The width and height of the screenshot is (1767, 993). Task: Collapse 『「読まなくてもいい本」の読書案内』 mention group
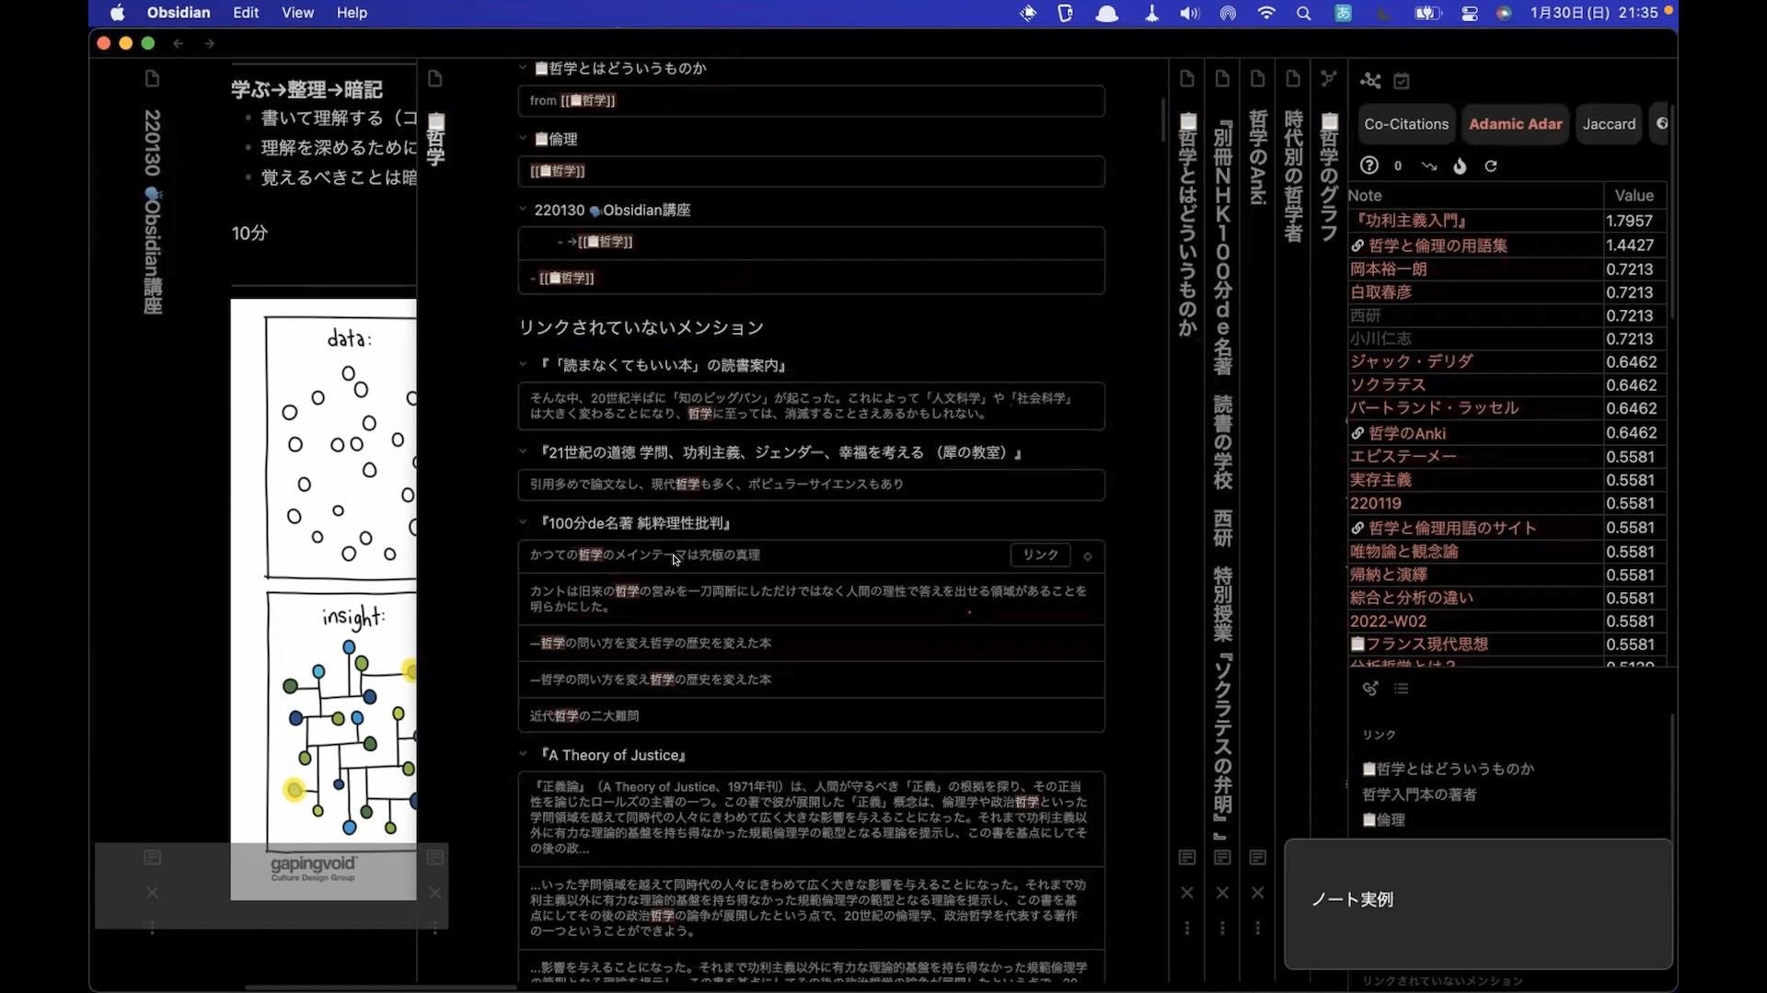(x=523, y=365)
